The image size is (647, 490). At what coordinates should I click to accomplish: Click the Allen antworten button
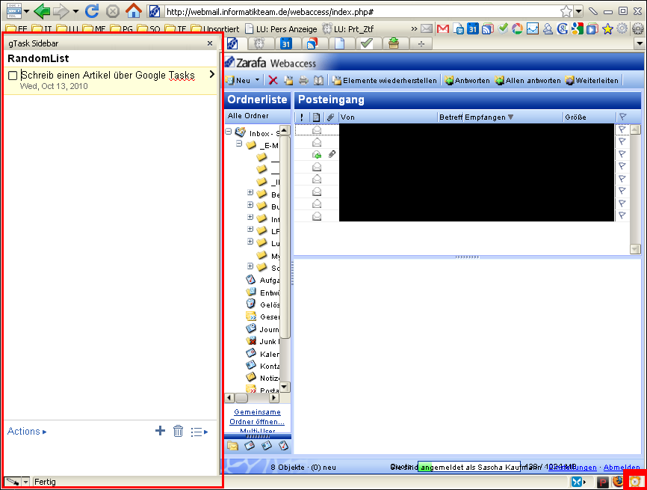point(527,81)
